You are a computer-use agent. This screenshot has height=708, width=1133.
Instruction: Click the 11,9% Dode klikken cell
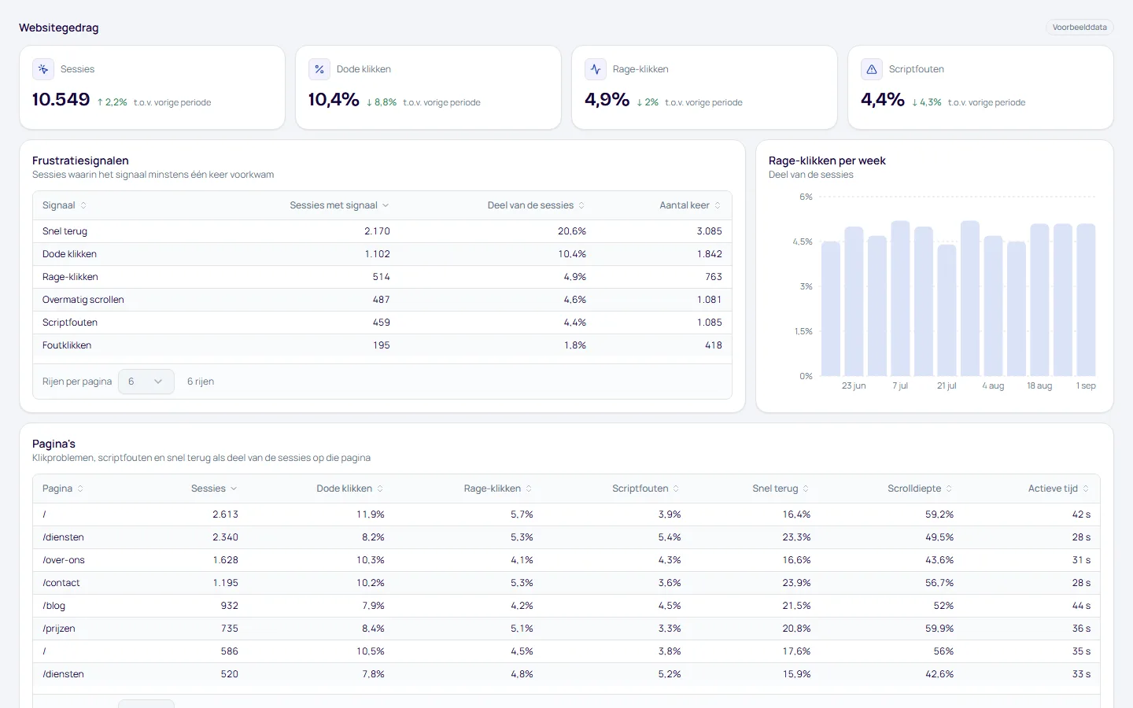pyautogui.click(x=371, y=514)
